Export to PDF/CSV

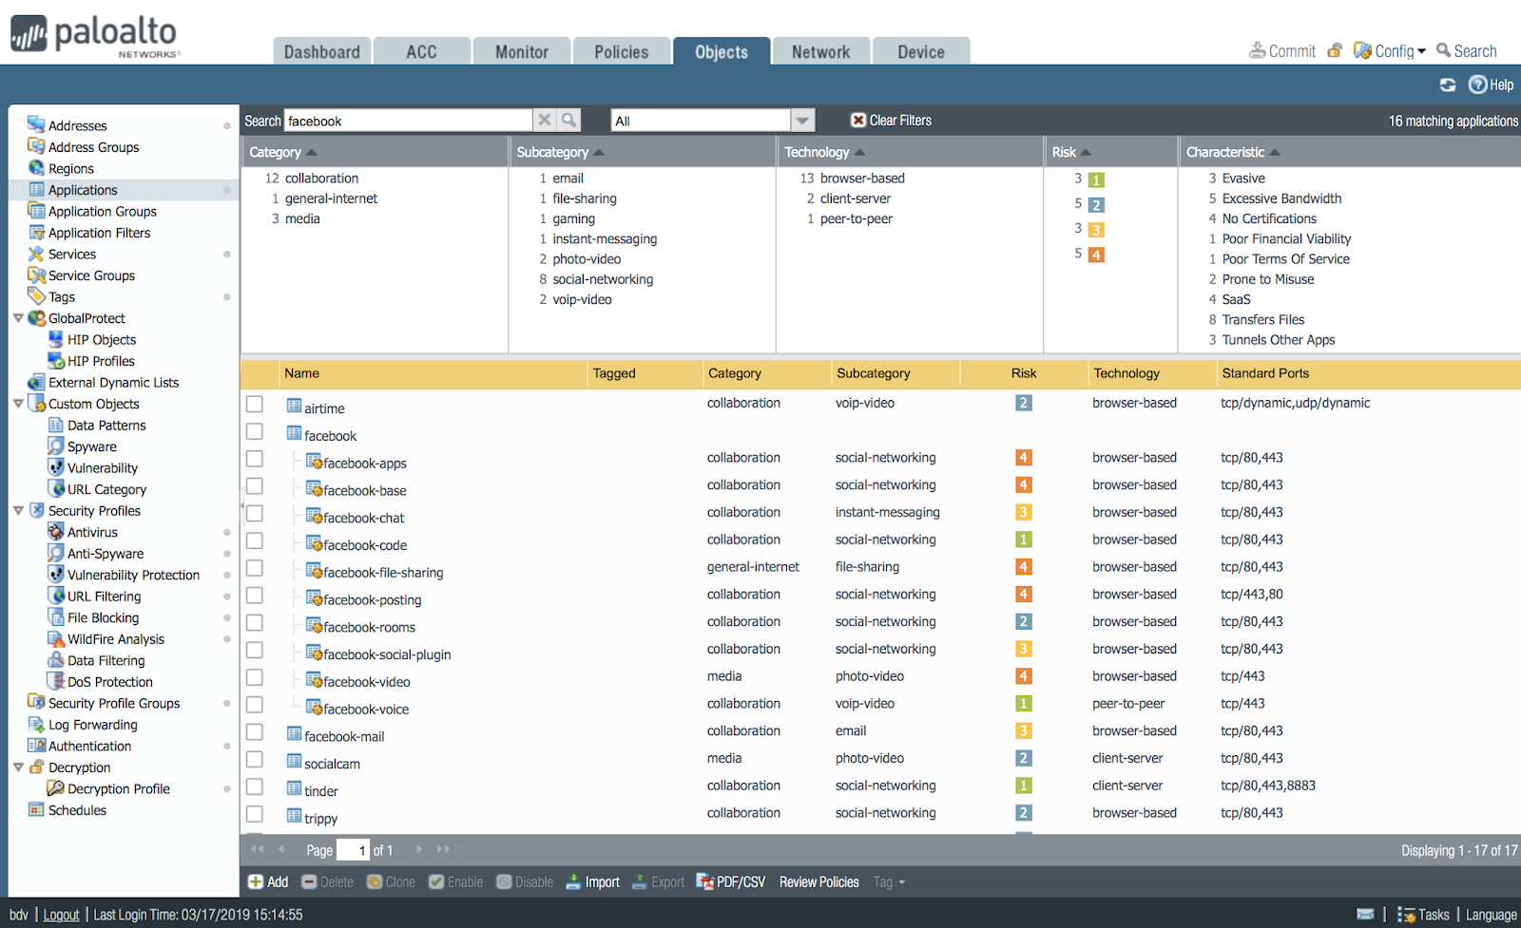[731, 882]
